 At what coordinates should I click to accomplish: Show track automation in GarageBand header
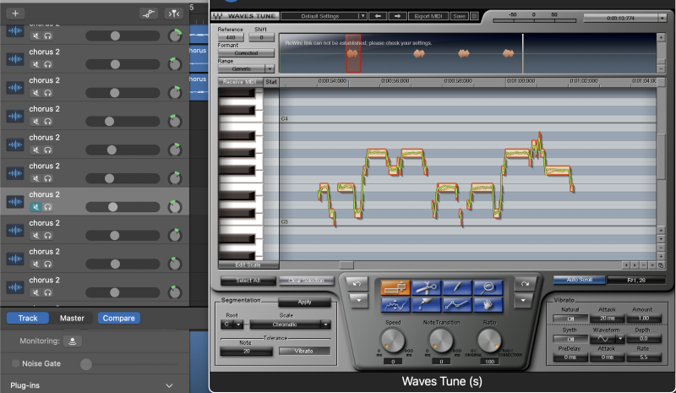click(x=149, y=14)
